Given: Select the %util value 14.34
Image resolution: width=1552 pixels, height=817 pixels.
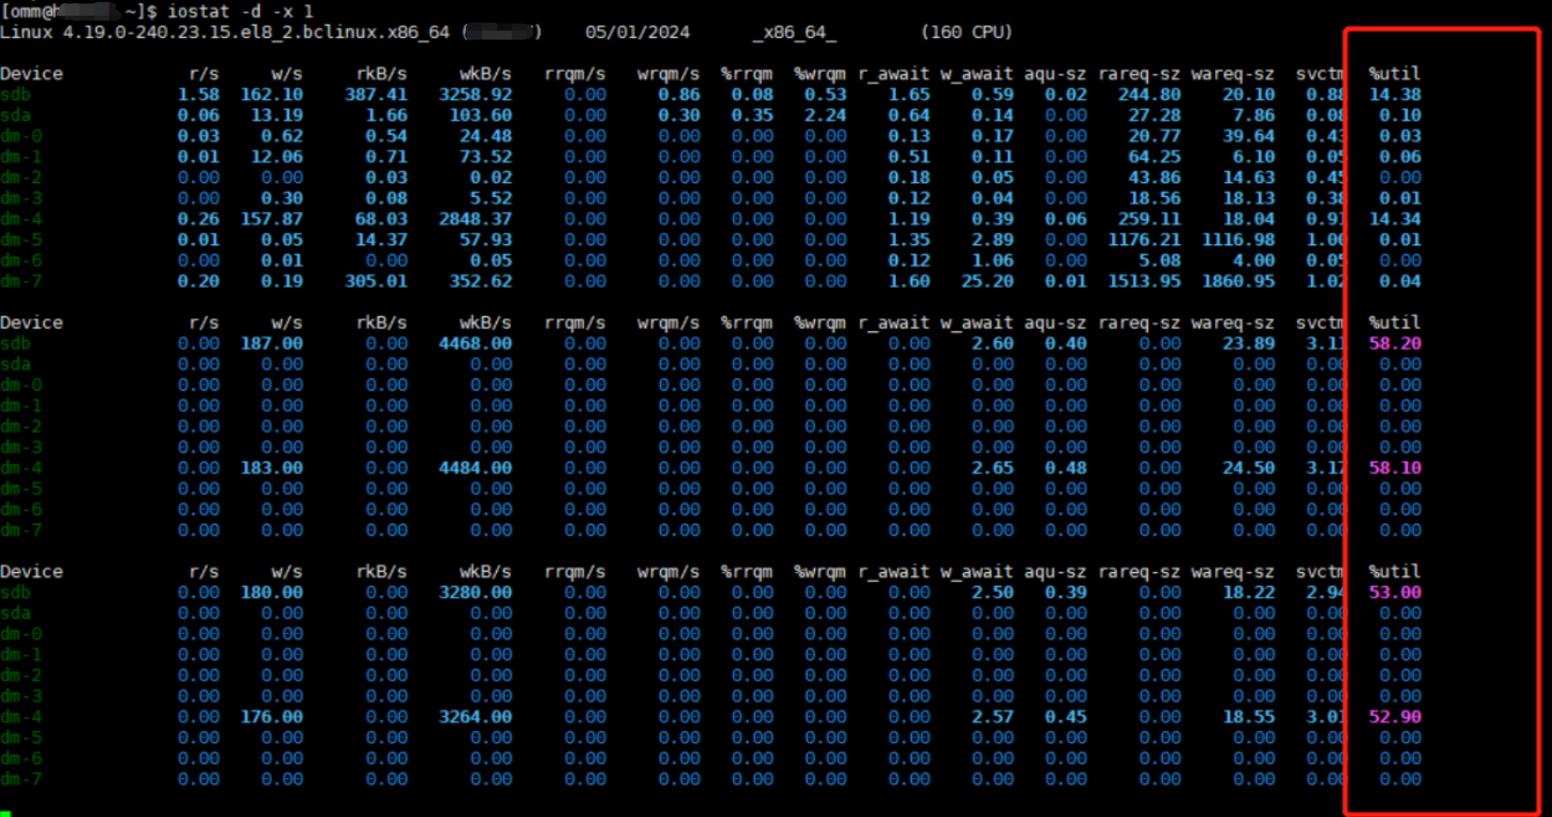Looking at the screenshot, I should pos(1395,219).
